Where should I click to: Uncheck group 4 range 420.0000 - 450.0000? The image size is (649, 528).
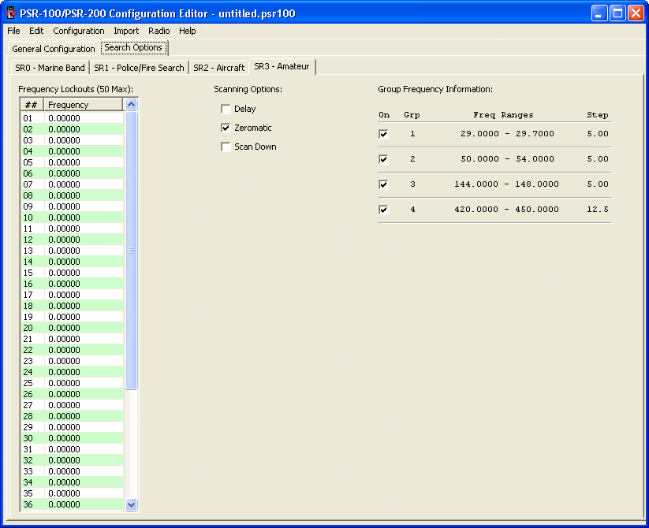[384, 210]
